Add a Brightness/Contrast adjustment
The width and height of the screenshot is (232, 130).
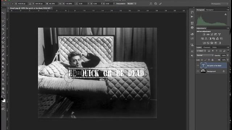coord(204,34)
